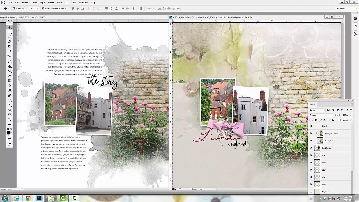Toggle the Auto-Select checkbox
Viewport: 359px width, 202px height.
[14, 8]
